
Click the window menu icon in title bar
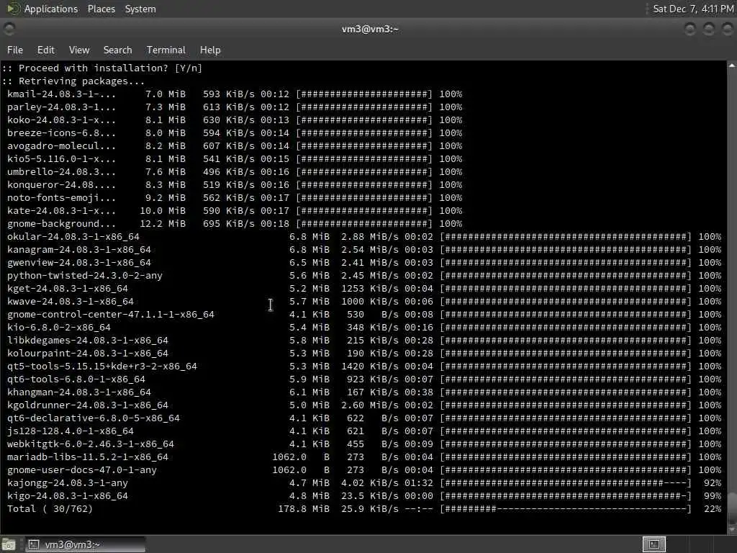[x=9, y=29]
